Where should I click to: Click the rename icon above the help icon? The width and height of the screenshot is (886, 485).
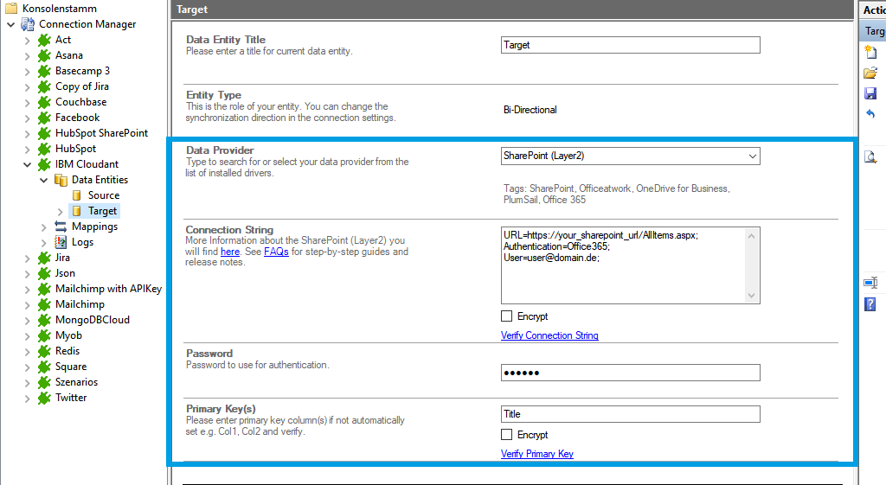870,283
